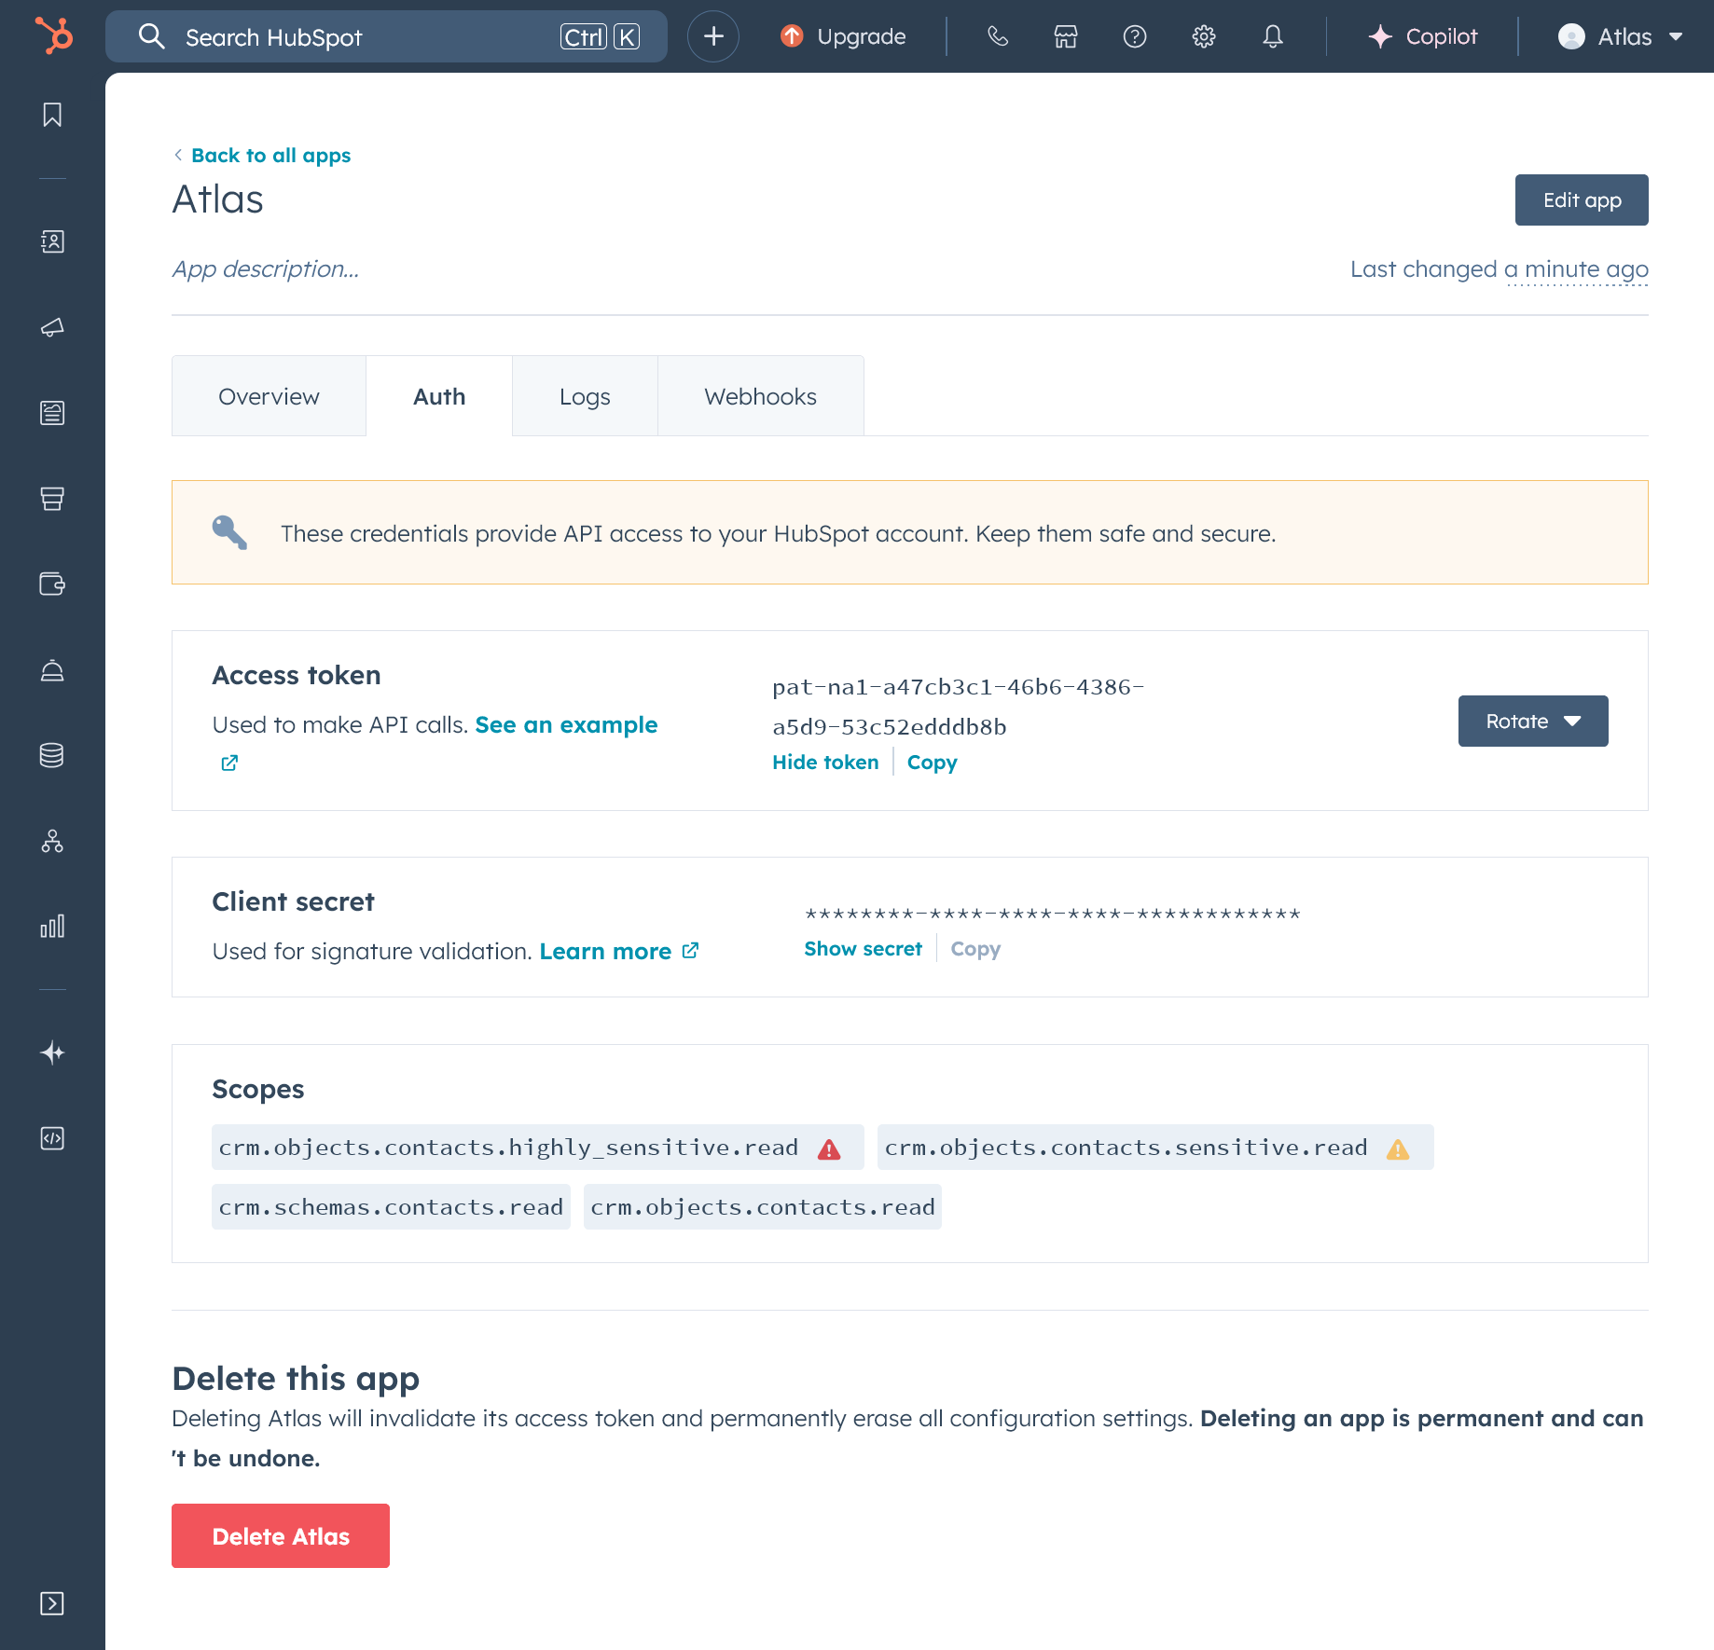
Task: Hide the access token
Action: point(825,762)
